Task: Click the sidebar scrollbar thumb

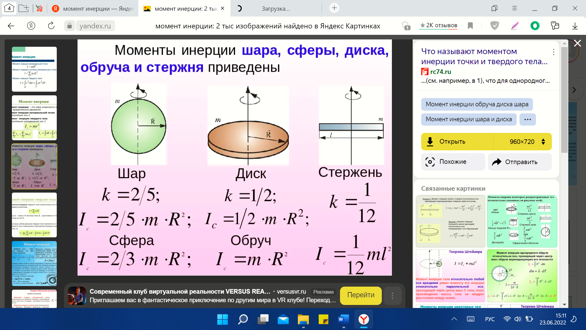Action: tap(564, 99)
